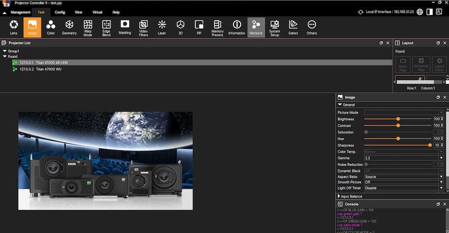Image resolution: width=449 pixels, height=233 pixels.
Task: Select projector 127.0.0.2 Titan 47000 WU
Action: 40,69
